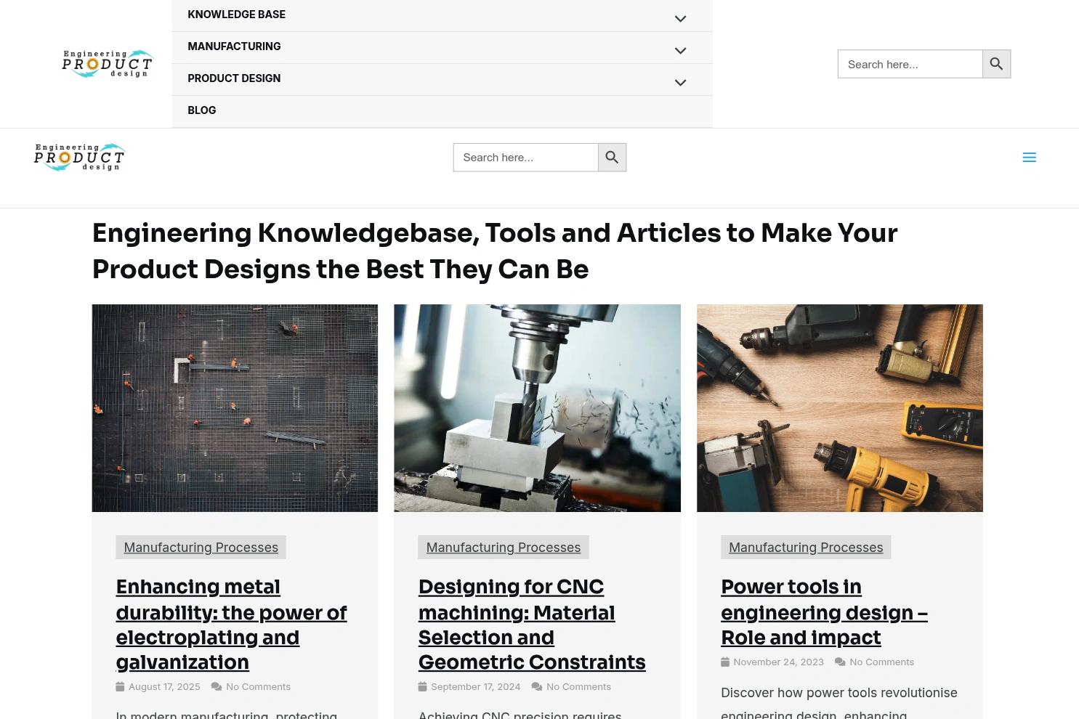
Task: Click inside the top search field
Action: click(x=908, y=64)
